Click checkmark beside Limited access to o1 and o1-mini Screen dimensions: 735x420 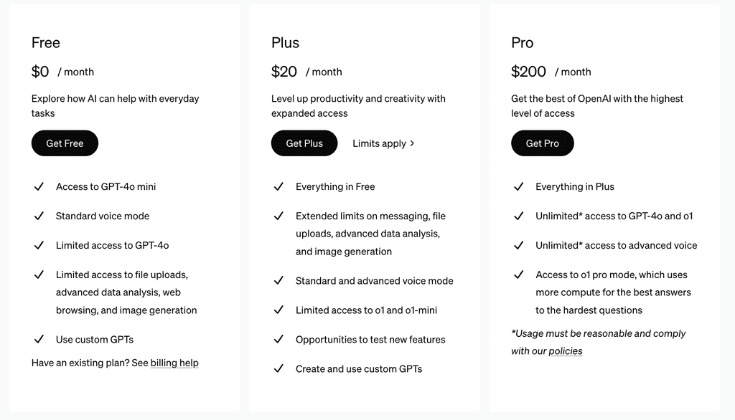click(x=279, y=310)
